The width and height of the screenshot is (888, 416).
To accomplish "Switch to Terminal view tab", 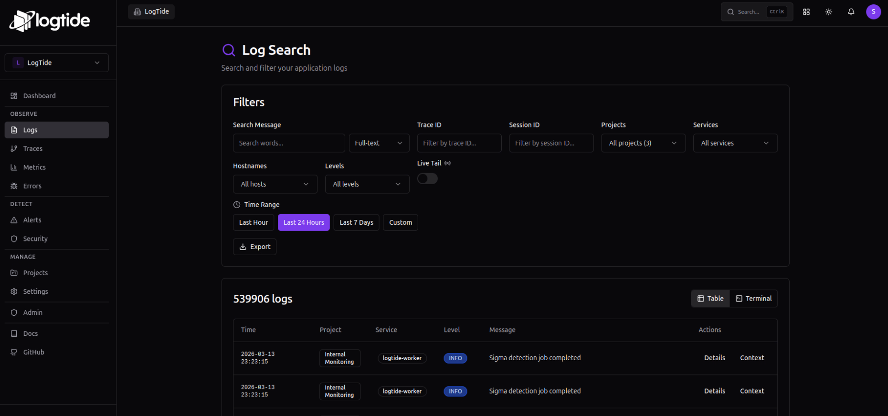I will click(754, 299).
